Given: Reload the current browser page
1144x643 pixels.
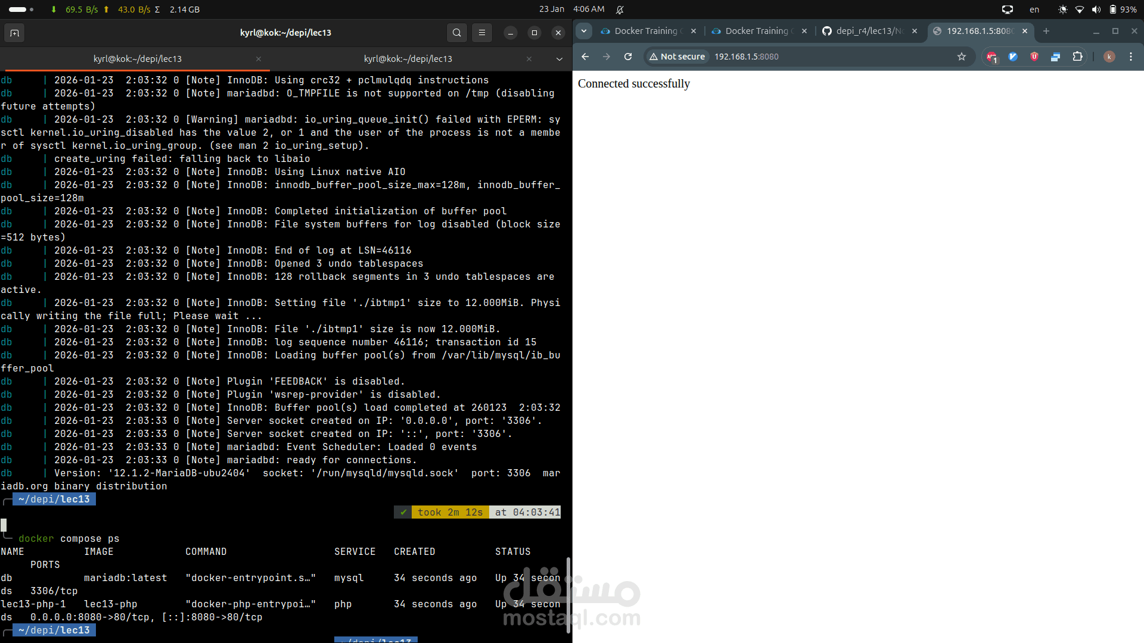Looking at the screenshot, I should [x=628, y=57].
